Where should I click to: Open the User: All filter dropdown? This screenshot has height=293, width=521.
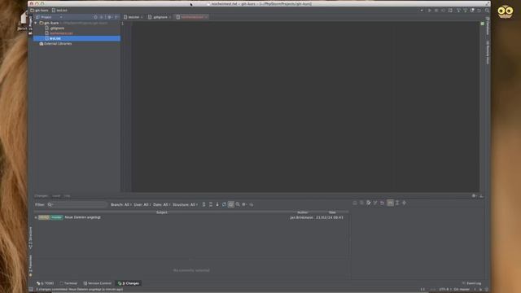[x=142, y=204]
